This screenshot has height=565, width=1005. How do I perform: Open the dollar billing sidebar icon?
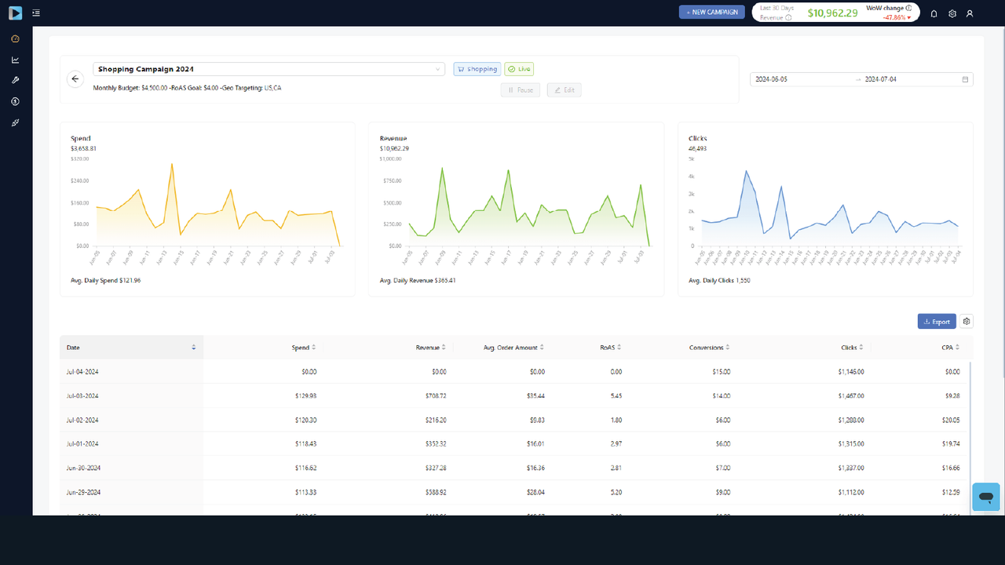tap(15, 102)
